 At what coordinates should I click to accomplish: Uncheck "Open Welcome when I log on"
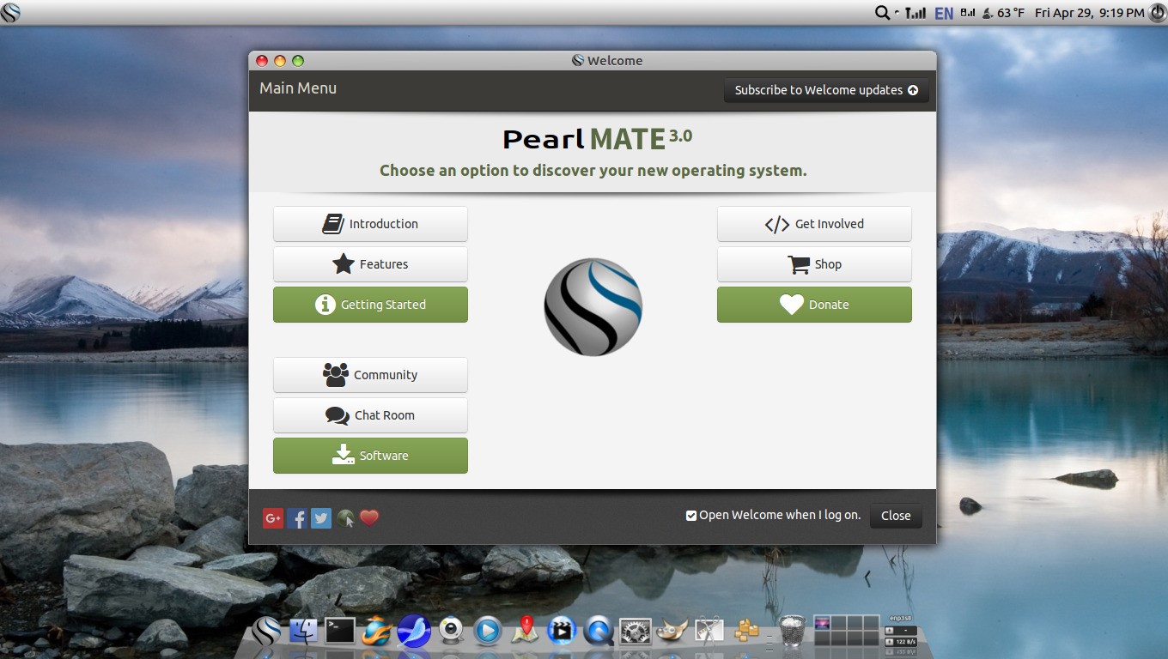tap(690, 515)
